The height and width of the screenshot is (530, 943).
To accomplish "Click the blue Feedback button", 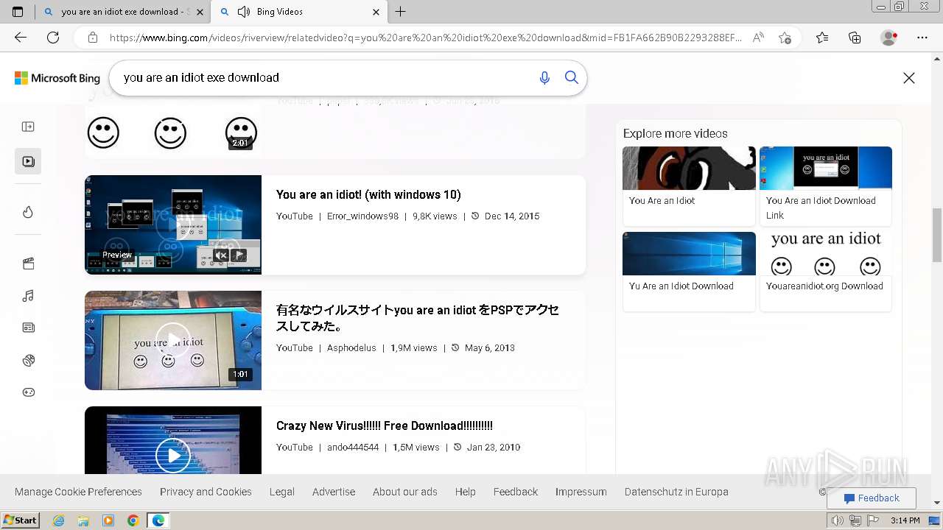I will point(872,498).
